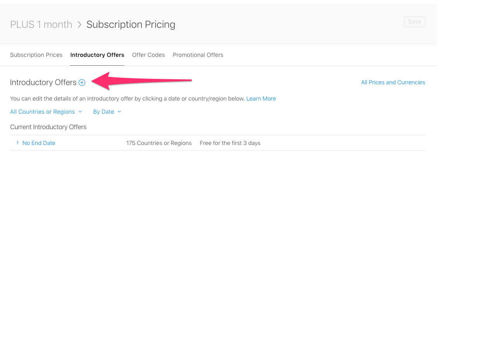The image size is (490, 348).
Task: Click the Free for the first 3 days text
Action: point(230,143)
